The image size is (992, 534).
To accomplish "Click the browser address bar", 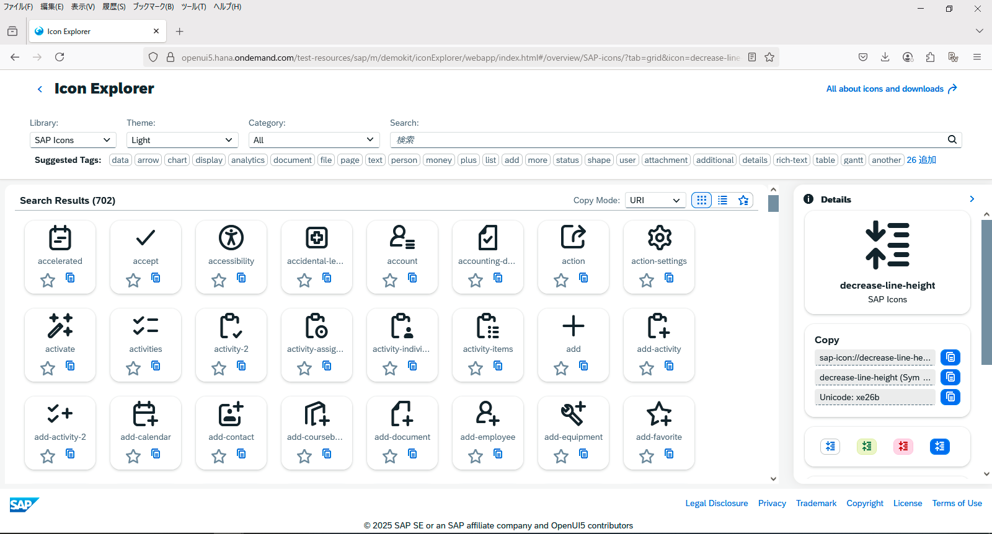I will 460,57.
